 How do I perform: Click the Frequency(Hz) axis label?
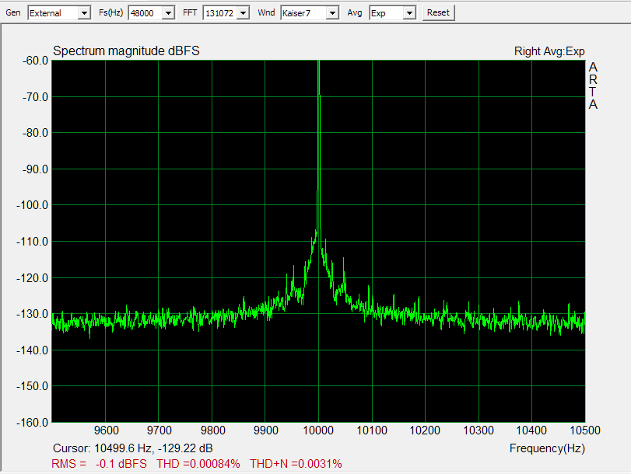547,448
